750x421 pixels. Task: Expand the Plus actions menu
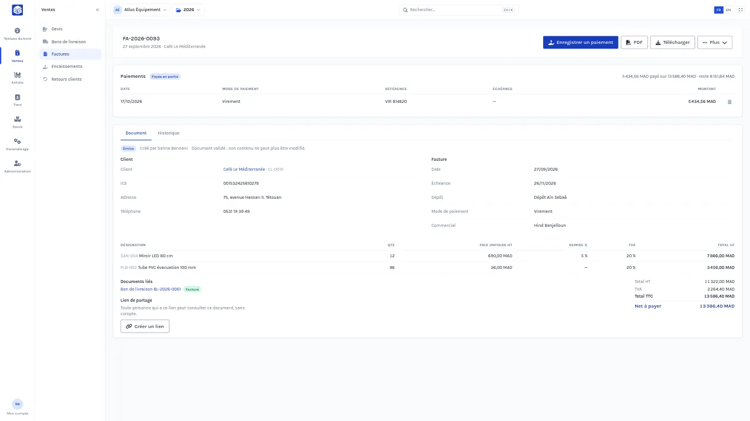(714, 43)
